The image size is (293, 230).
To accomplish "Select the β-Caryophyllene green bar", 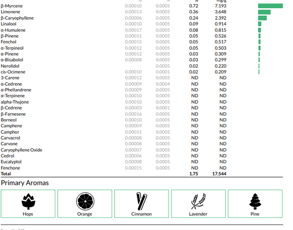I will click(x=262, y=18).
